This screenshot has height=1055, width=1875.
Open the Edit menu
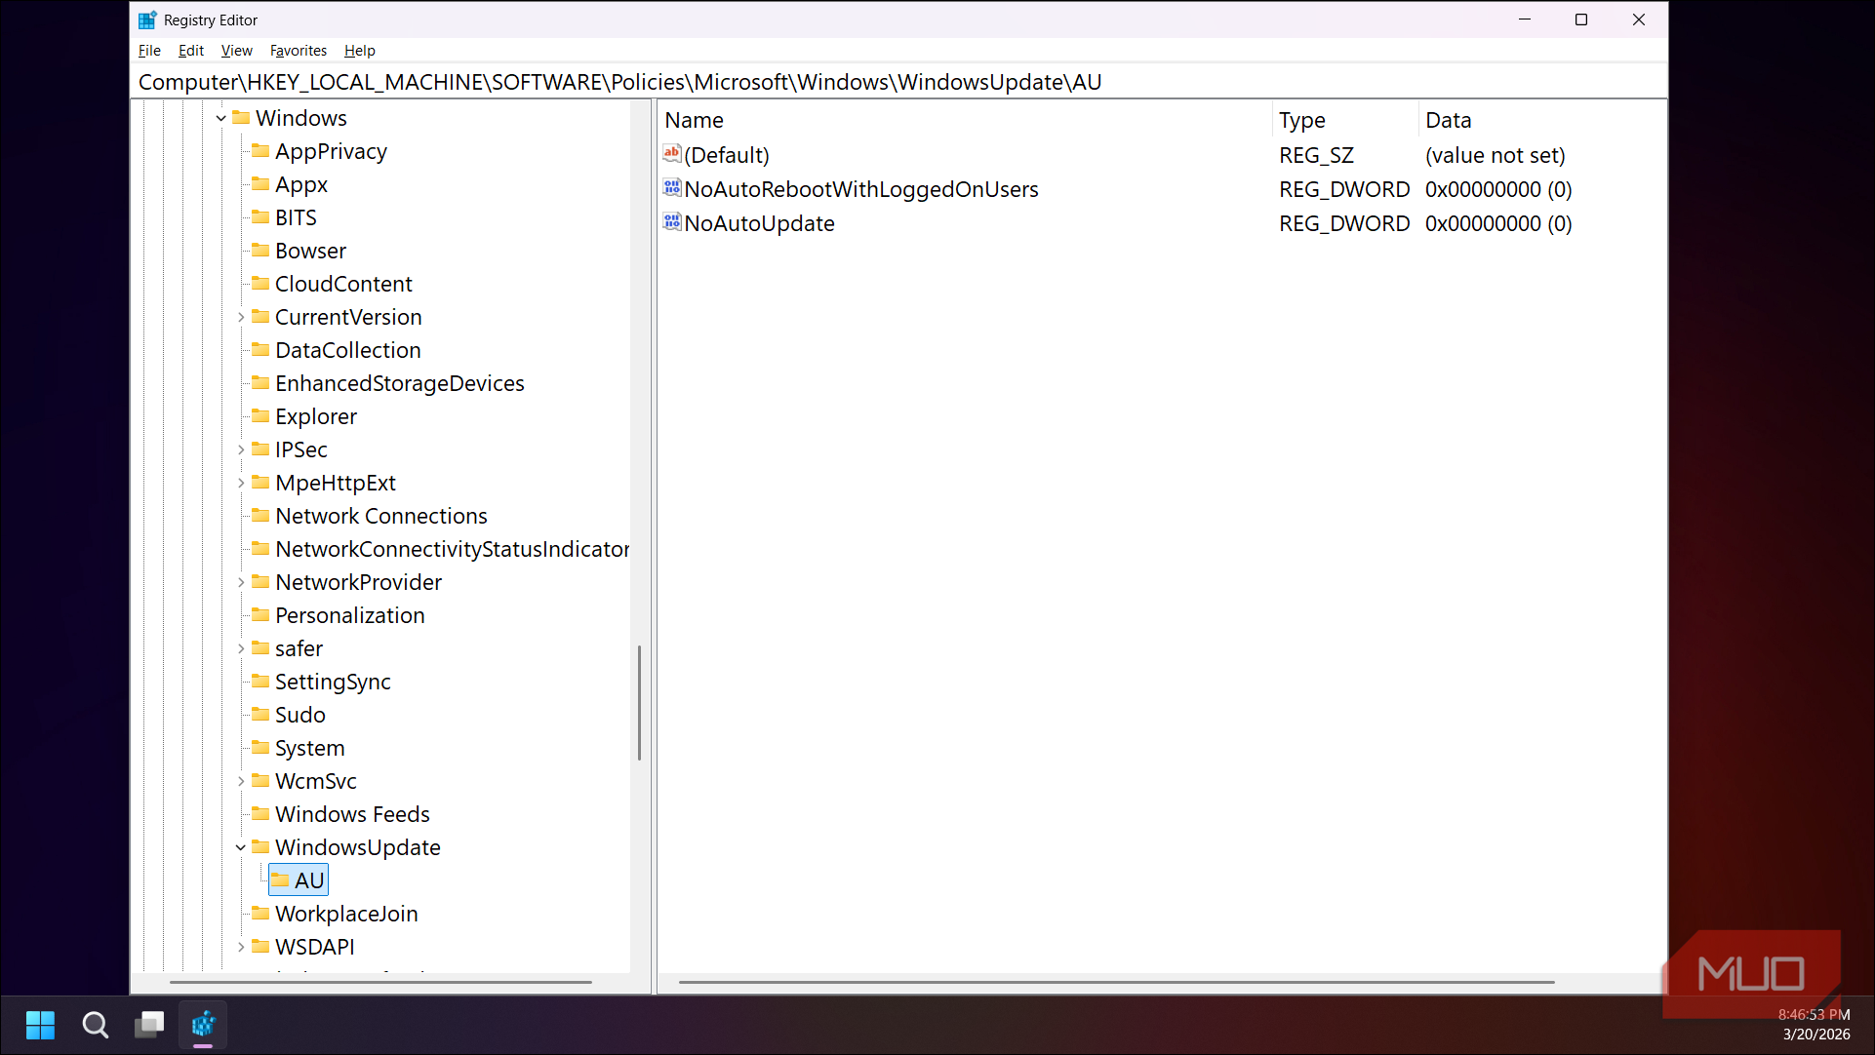191,51
